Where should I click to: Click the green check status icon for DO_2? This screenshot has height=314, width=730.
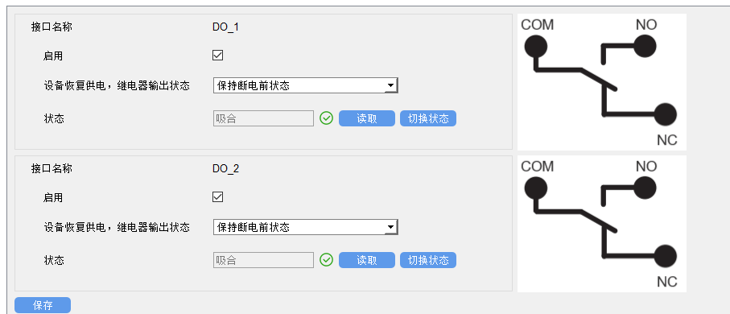pyautogui.click(x=326, y=260)
